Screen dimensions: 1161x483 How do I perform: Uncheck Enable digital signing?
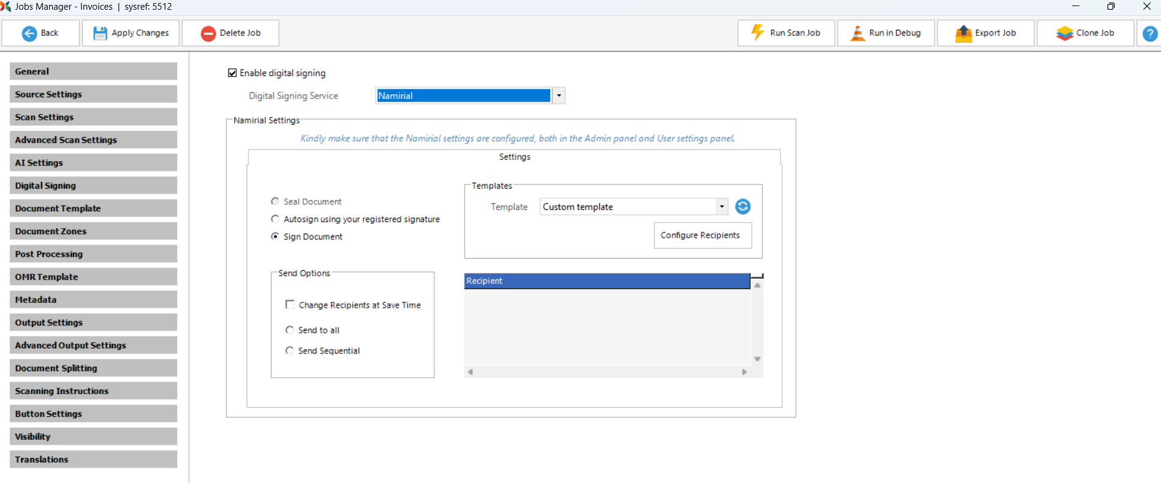(233, 73)
